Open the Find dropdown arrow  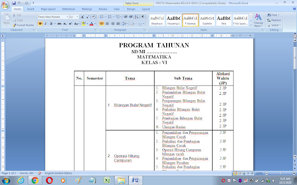(278, 15)
